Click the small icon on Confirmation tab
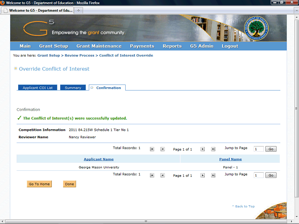Screen dimensions: 299x224 pos(92,88)
